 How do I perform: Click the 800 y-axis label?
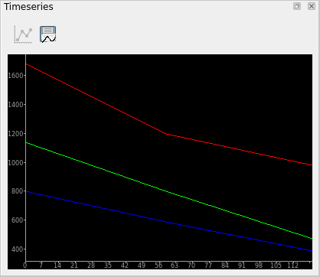(x=18, y=191)
